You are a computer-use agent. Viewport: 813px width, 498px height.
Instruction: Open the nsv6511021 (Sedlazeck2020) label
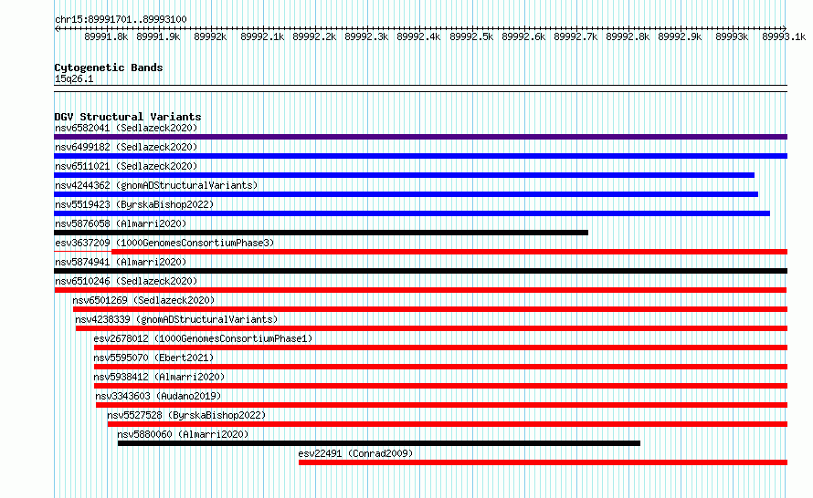pyautogui.click(x=126, y=166)
